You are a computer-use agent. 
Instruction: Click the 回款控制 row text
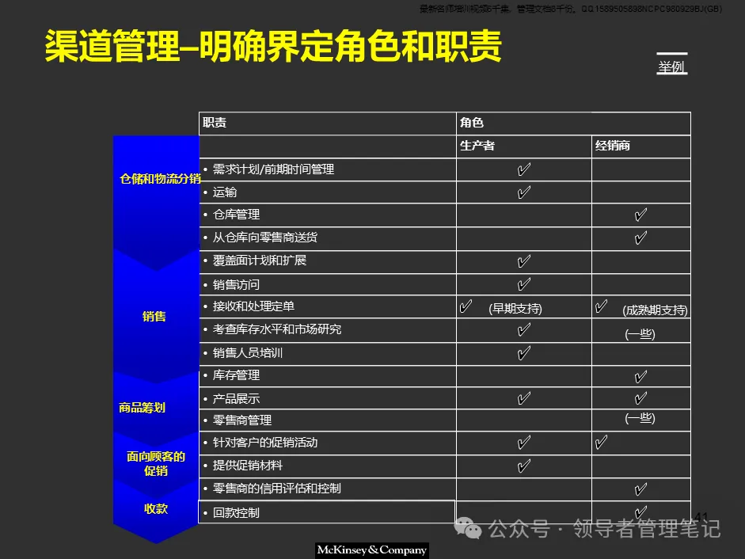point(236,513)
